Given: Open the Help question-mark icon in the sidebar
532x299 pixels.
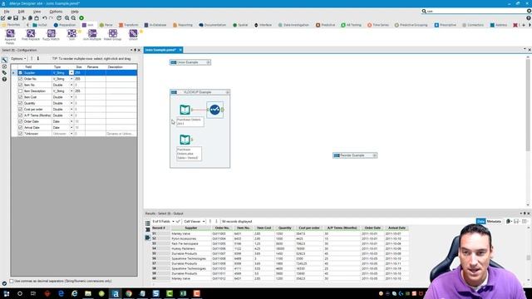Looking at the screenshot, I should tap(4, 79).
